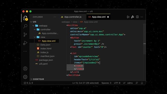Click the hierarchy diagram icon in editor toolbar
Screen dimensions: 167x94
(133, 17)
